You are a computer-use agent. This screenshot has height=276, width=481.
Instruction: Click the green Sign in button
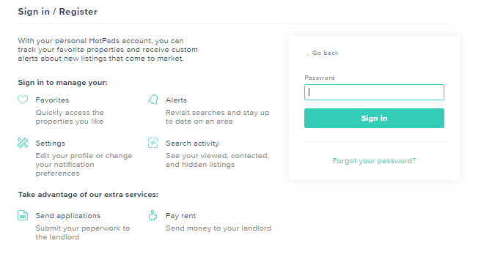(x=374, y=119)
